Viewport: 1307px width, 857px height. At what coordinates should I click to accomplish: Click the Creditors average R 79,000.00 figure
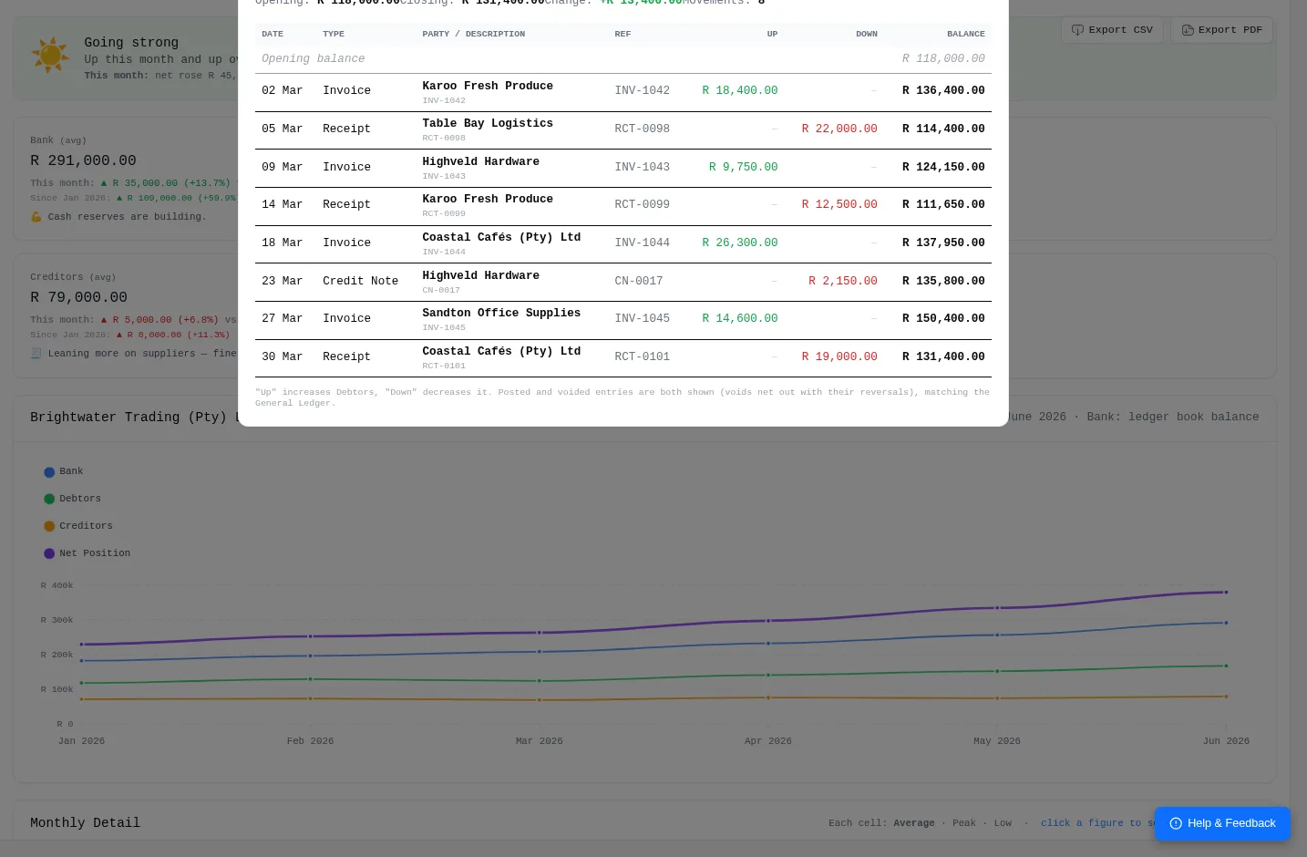78,298
